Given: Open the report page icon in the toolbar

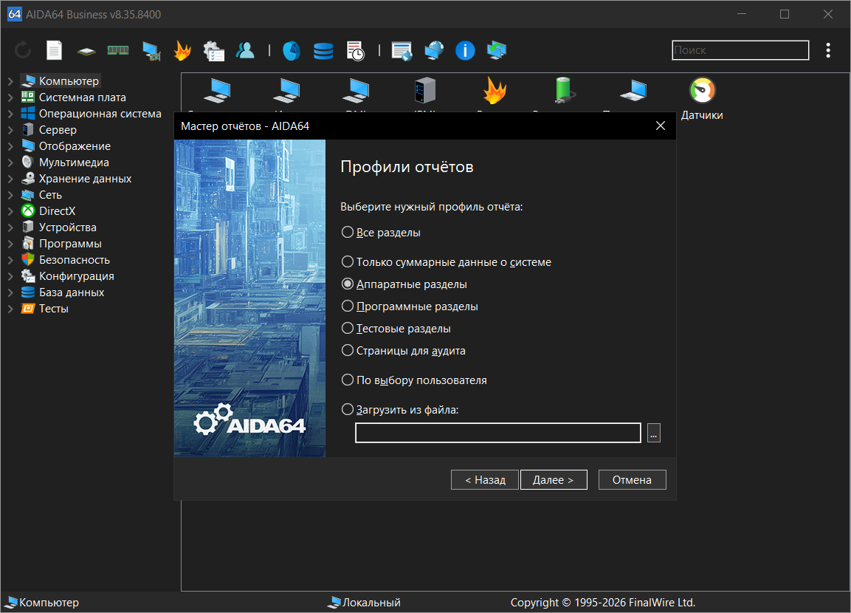Looking at the screenshot, I should pos(55,50).
